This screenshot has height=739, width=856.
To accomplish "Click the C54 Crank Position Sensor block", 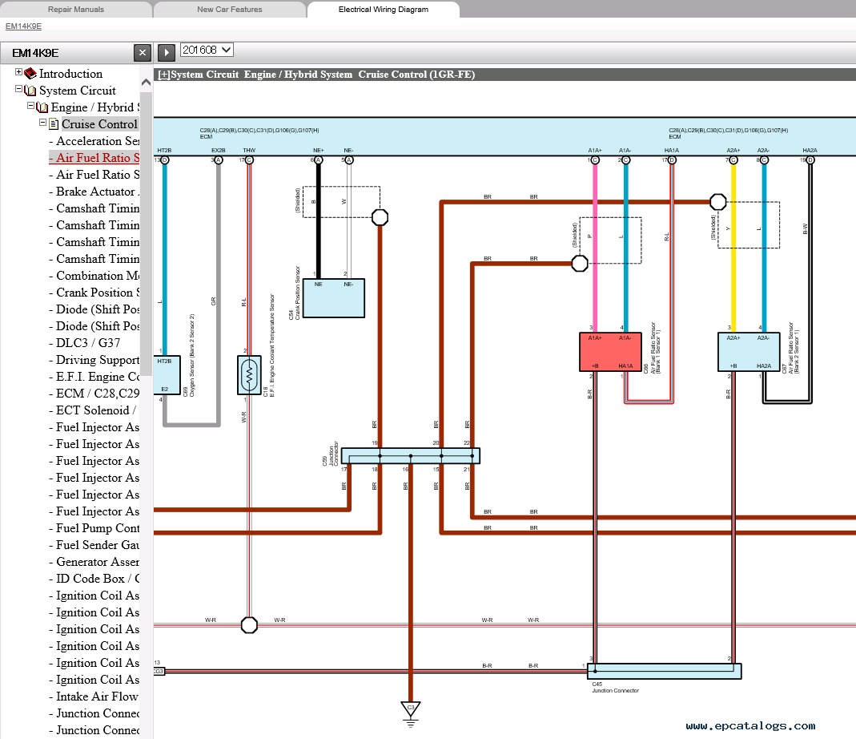I will point(333,298).
